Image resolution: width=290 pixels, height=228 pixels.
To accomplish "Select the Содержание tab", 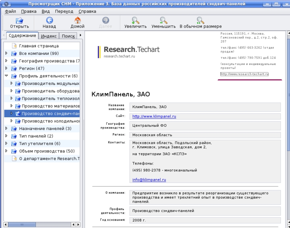I will click(x=22, y=36).
